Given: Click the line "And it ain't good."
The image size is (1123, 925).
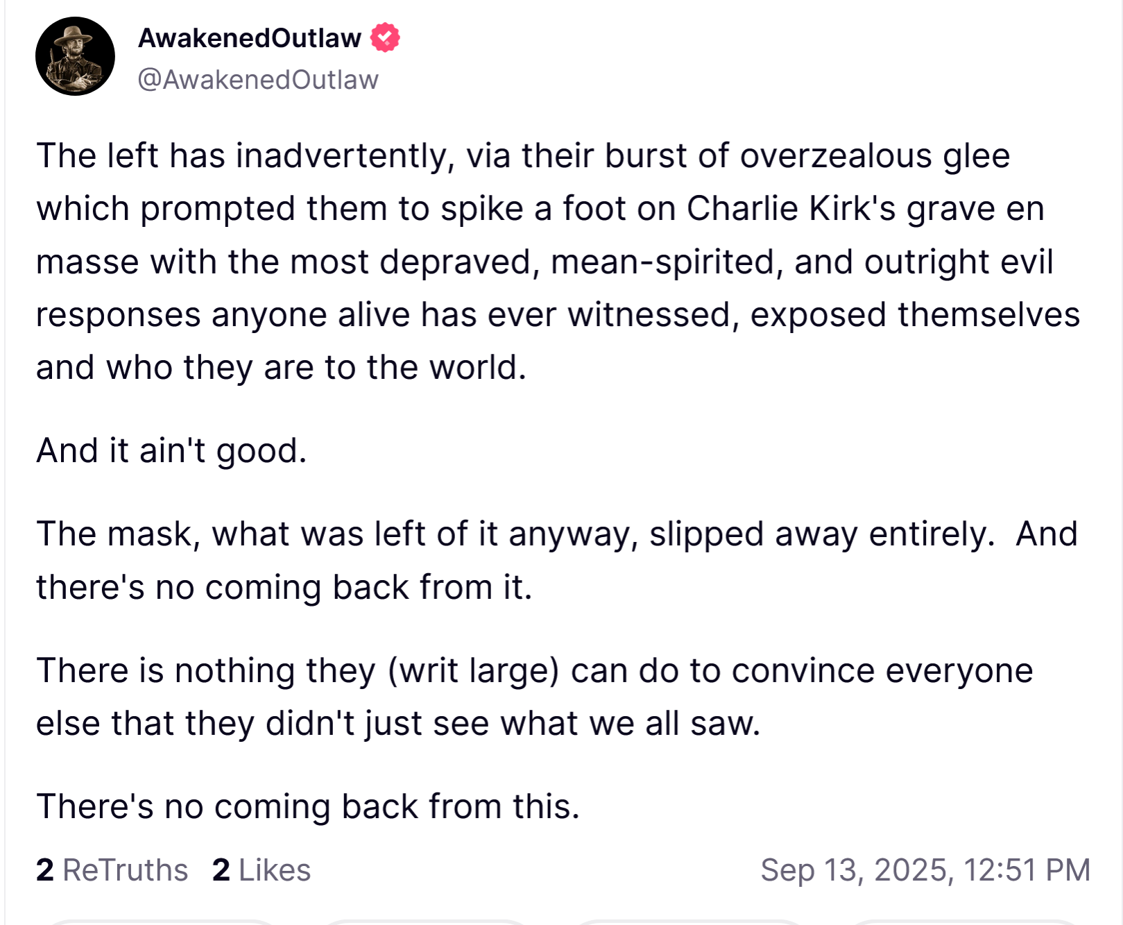Looking at the screenshot, I should 171,450.
